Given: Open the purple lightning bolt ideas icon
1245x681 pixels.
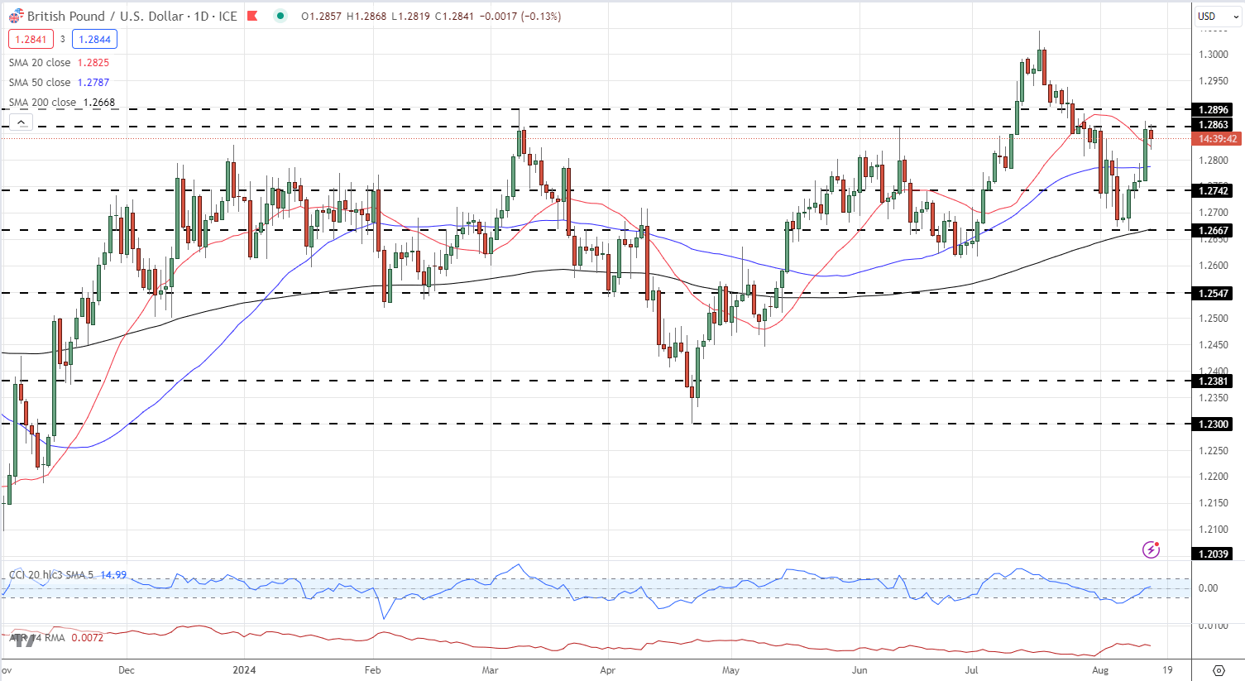Looking at the screenshot, I should click(x=1151, y=549).
